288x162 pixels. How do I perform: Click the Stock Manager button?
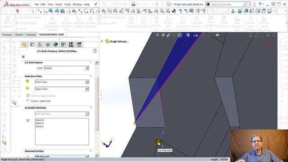tap(26, 23)
